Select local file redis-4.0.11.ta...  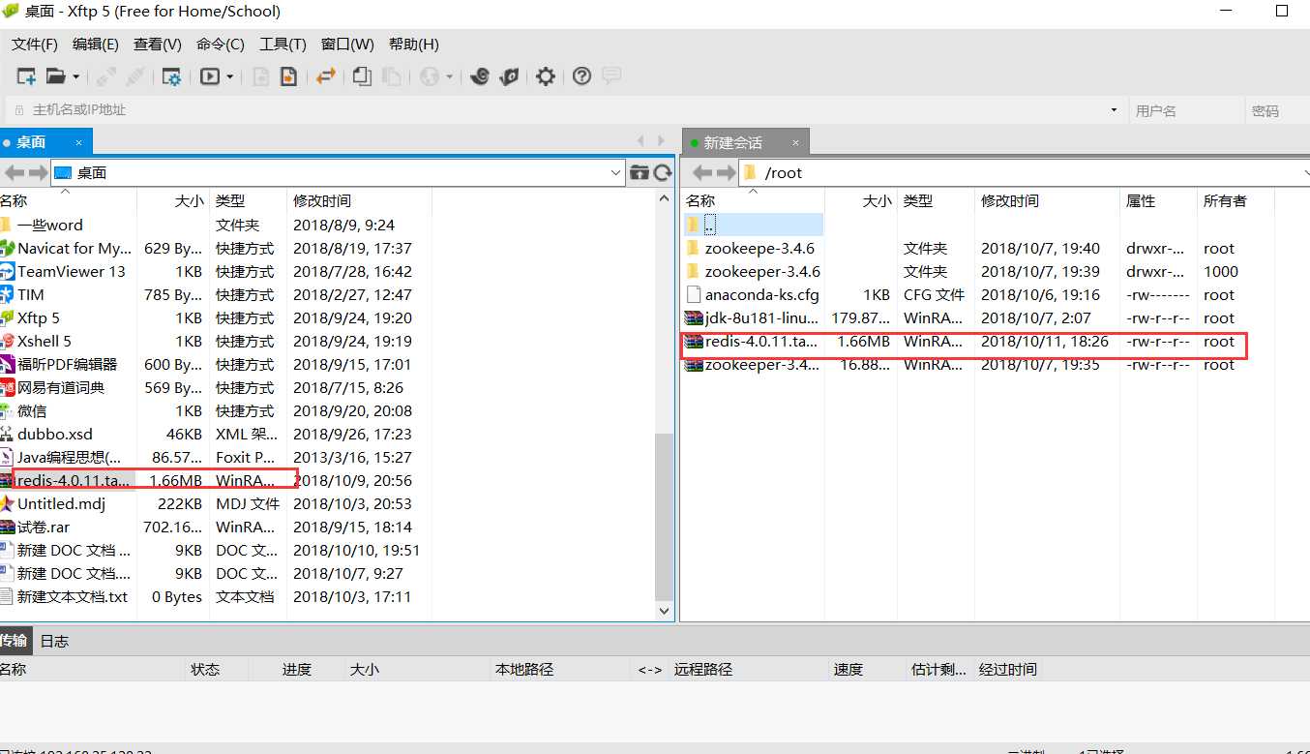[73, 480]
